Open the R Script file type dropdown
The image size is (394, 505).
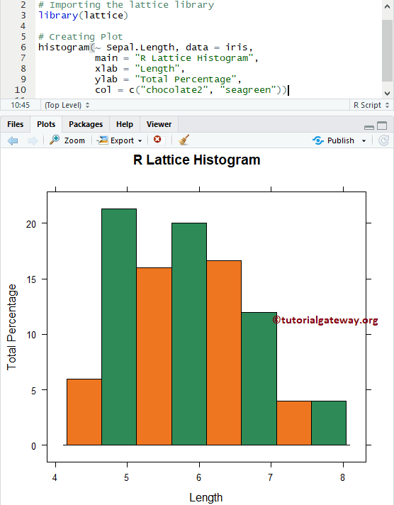(371, 105)
